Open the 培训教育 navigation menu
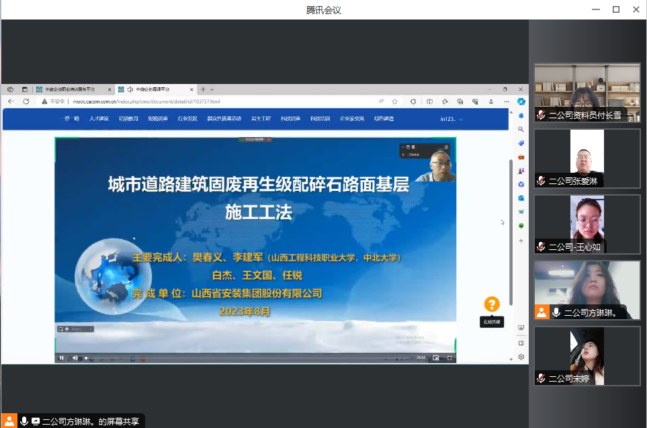Image resolution: width=647 pixels, height=428 pixels. click(128, 119)
